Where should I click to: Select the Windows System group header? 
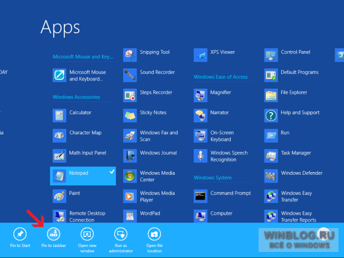click(x=213, y=178)
